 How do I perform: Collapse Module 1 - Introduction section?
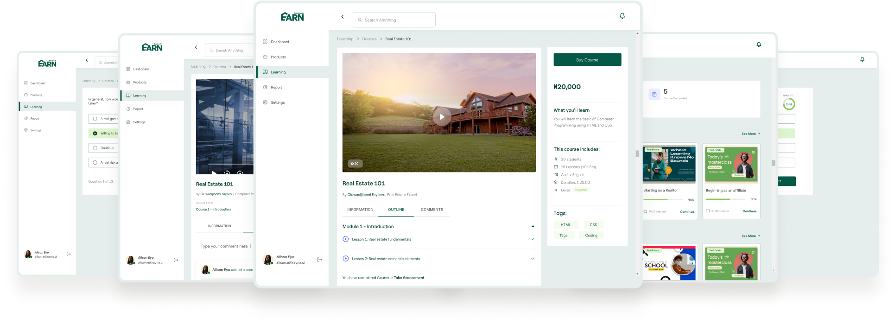(x=533, y=226)
